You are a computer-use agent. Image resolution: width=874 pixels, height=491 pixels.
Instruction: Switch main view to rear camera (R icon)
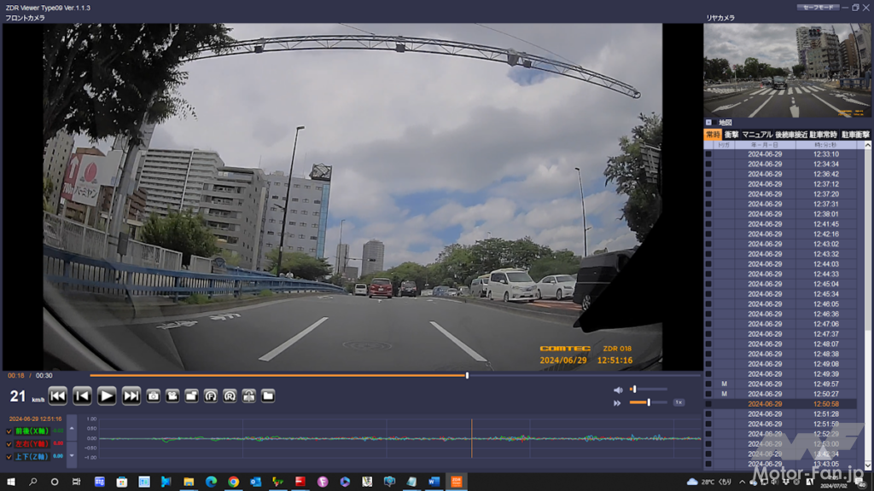point(230,396)
